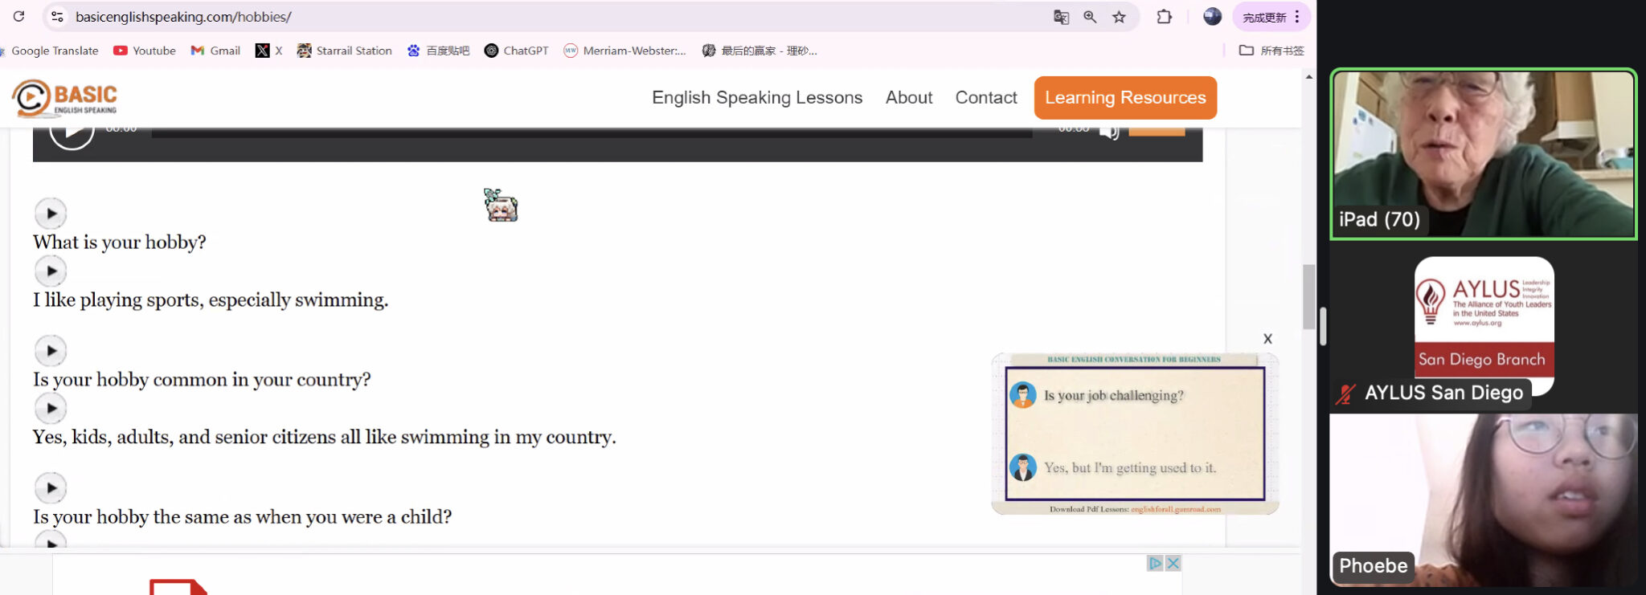
Task: Click 'I like playing sports, especially swimming.'
Action: (211, 300)
